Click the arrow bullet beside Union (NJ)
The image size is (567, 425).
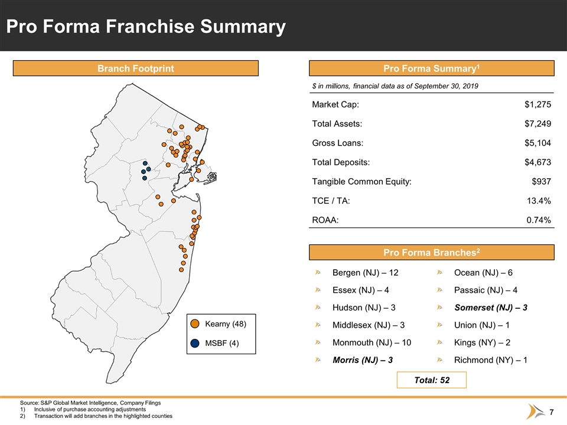(439, 325)
